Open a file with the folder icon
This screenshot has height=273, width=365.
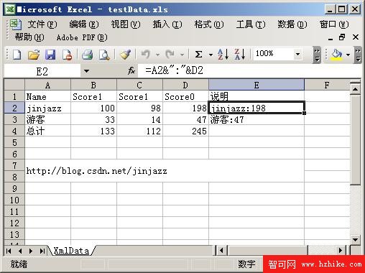click(34, 55)
